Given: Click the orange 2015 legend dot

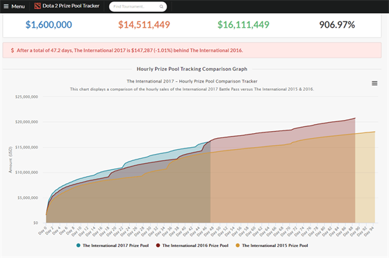Looking at the screenshot, I should coord(238,246).
